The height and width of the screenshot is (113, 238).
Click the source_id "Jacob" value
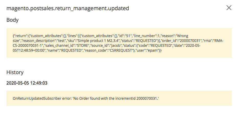point(114,46)
